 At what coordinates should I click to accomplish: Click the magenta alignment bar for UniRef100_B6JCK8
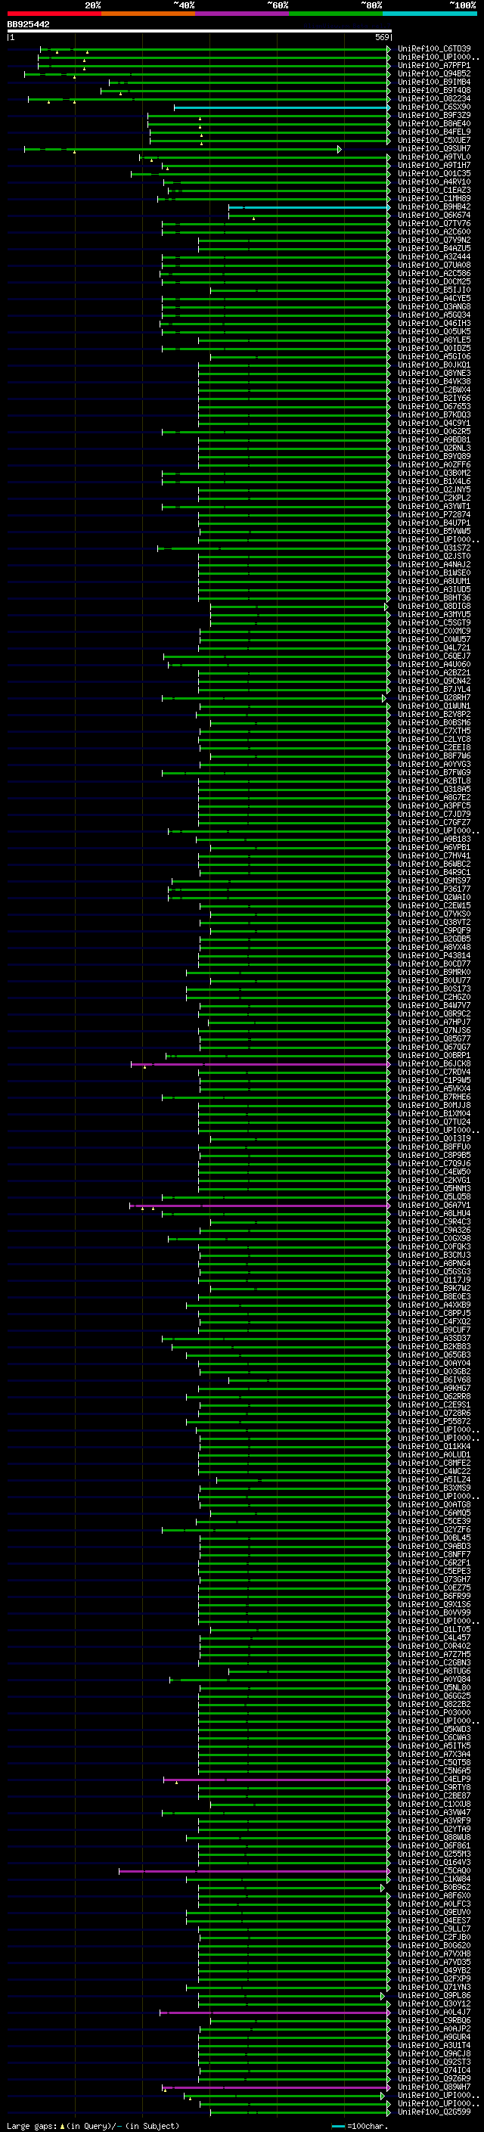pos(260,1064)
